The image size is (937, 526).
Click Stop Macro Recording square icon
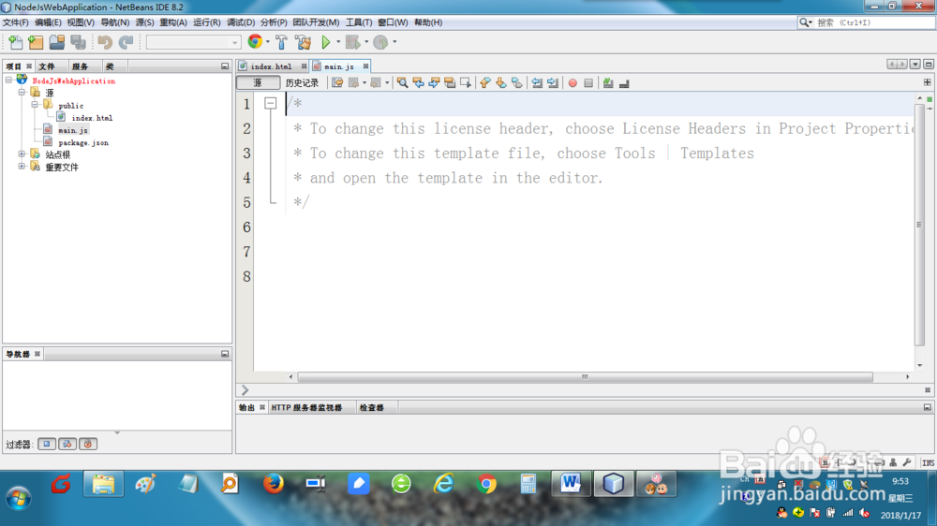click(588, 83)
